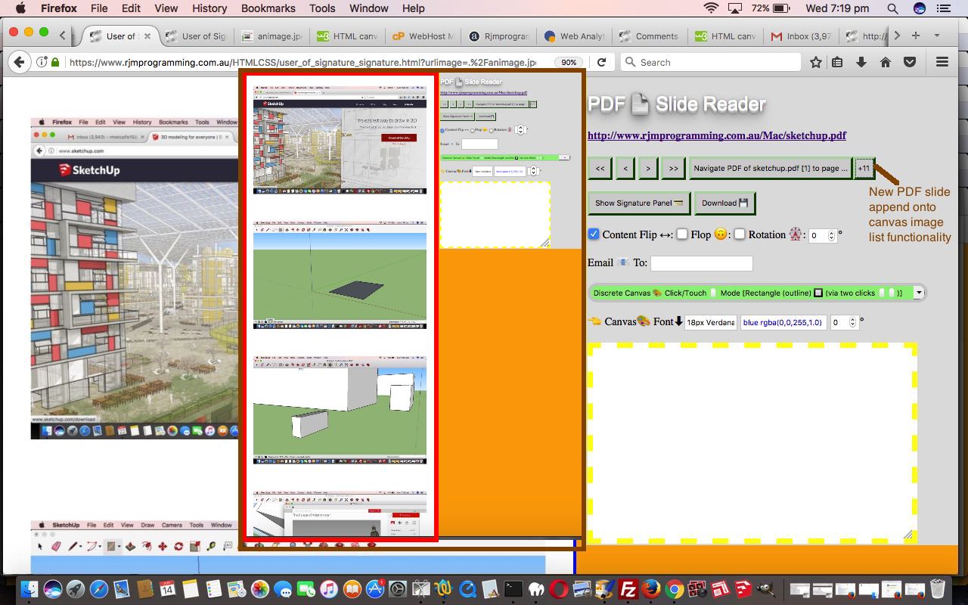The width and height of the screenshot is (968, 605).
Task: Switch to the Inbox Gmail tab
Action: (801, 36)
